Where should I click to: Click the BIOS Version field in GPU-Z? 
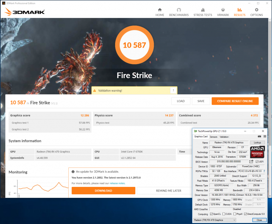click(x=229, y=161)
